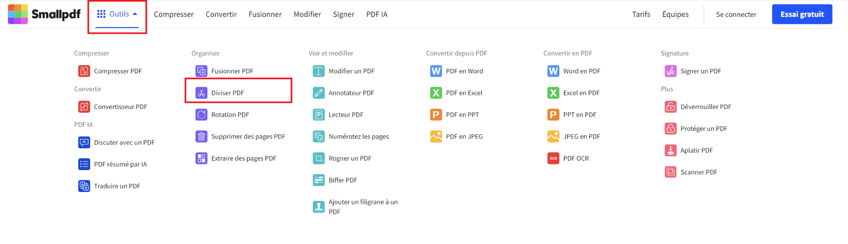848x244 pixels.
Task: Click the Essai gratuit button
Action: tap(802, 14)
